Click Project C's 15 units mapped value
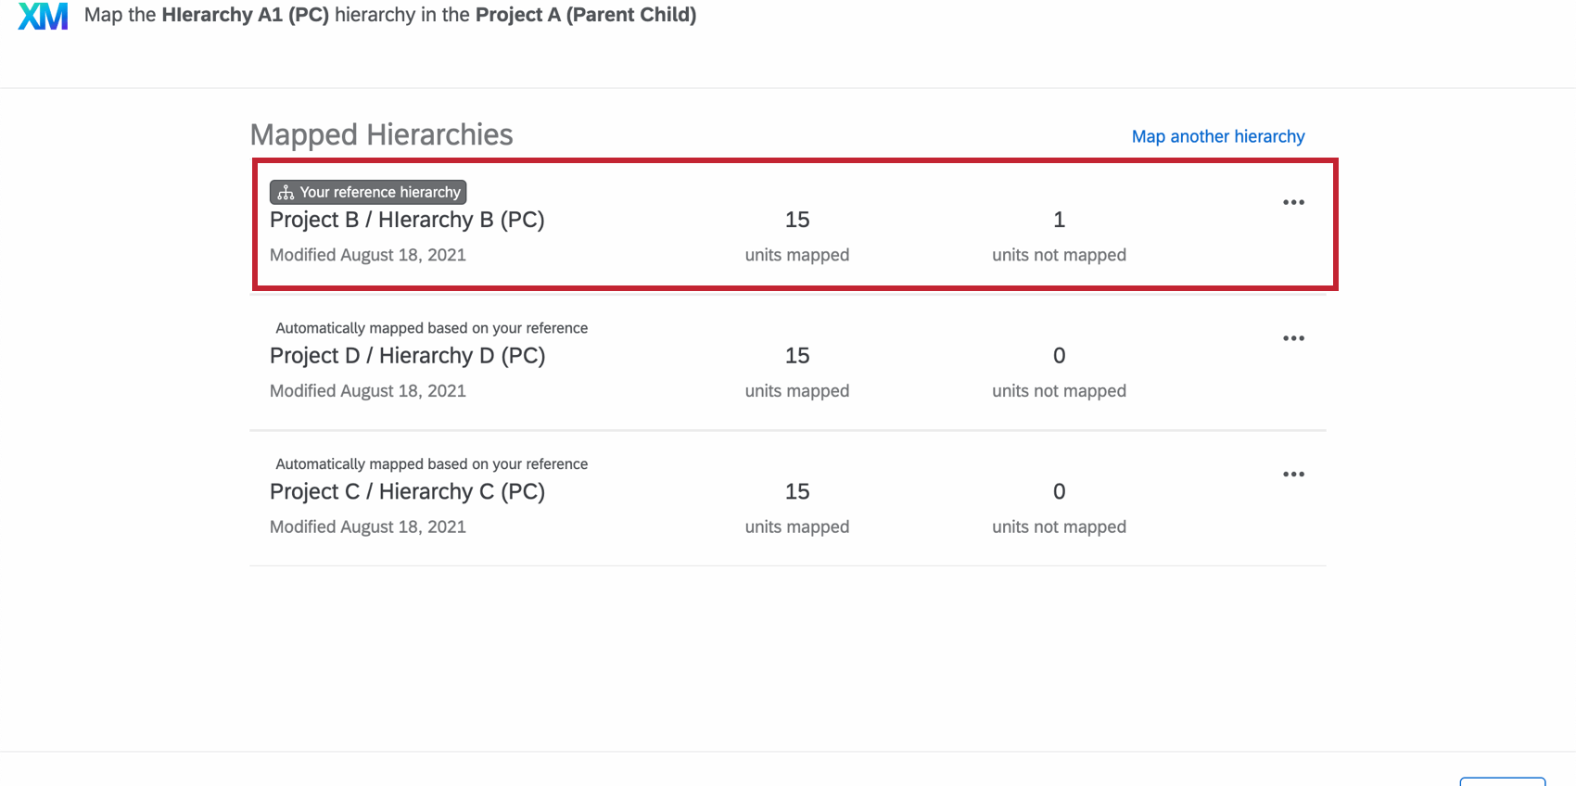 797,492
